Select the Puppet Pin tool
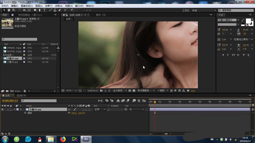This screenshot has width=255, height=143. pyautogui.click(x=72, y=10)
